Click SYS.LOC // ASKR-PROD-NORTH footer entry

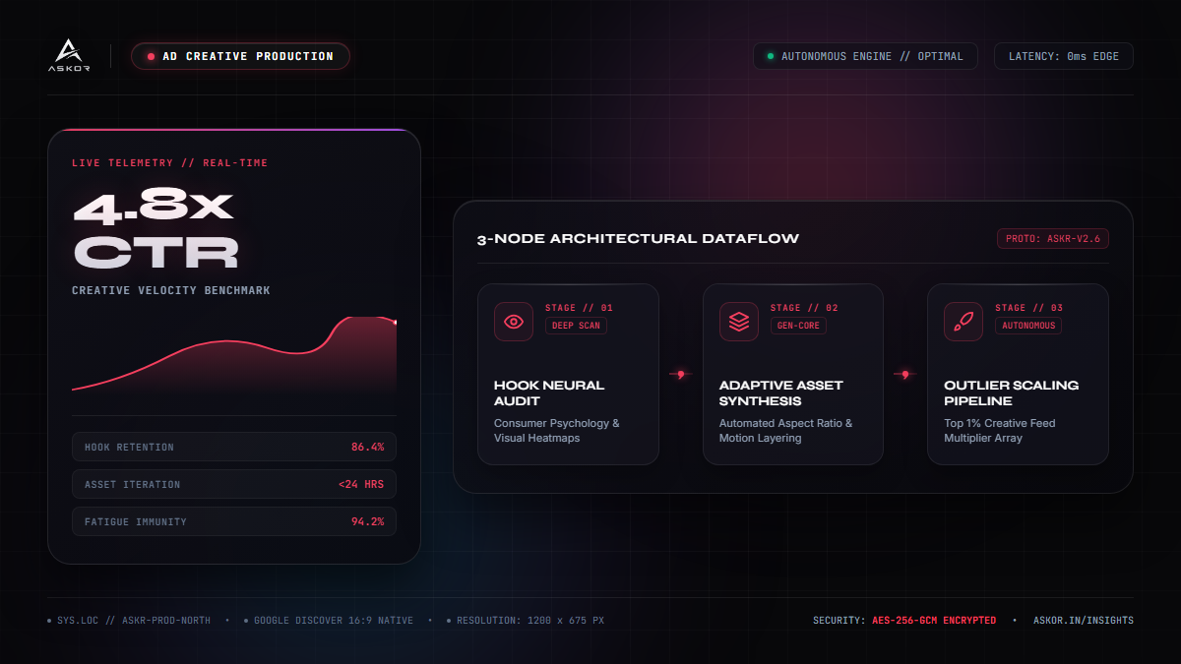point(129,621)
